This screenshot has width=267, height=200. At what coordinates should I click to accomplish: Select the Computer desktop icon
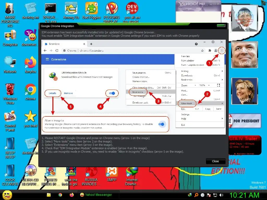point(10,38)
